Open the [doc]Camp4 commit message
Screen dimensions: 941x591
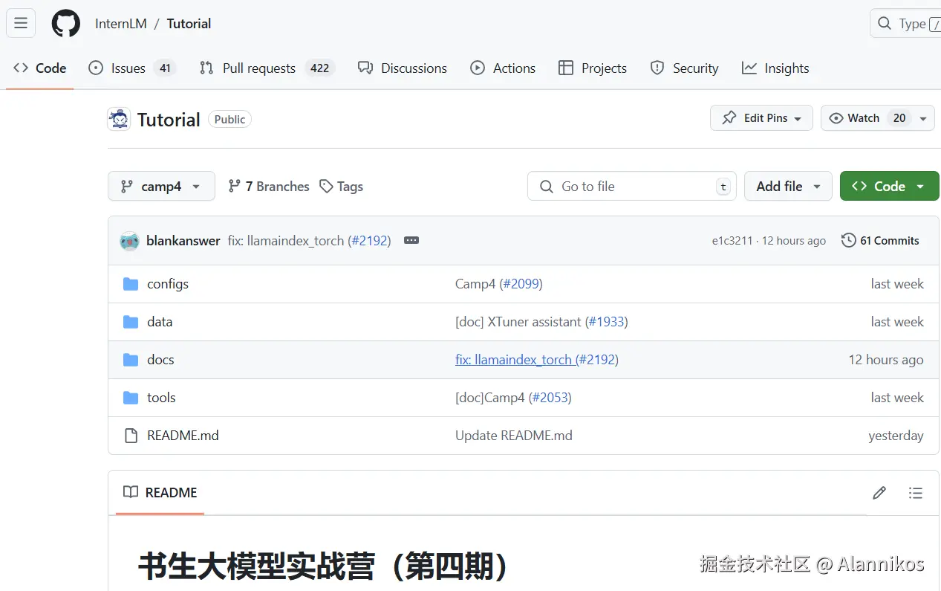(490, 398)
